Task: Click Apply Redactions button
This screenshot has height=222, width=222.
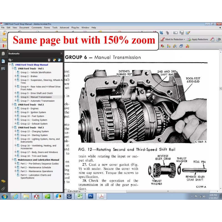Action: [198, 39]
